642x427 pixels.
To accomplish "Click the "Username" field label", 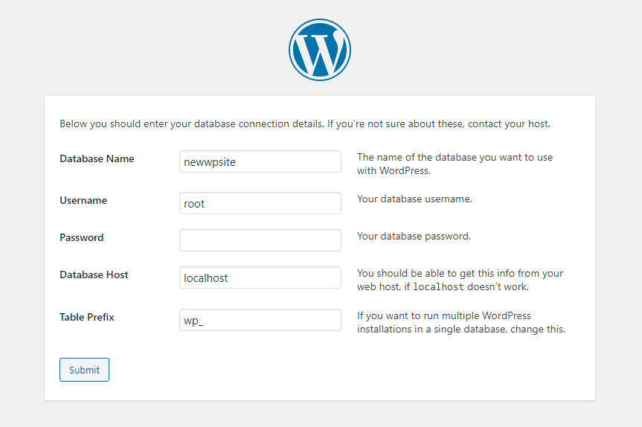I will pyautogui.click(x=83, y=200).
